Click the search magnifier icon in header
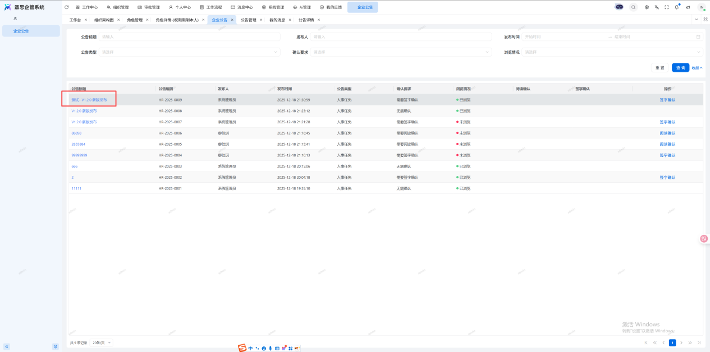This screenshot has width=710, height=352. pyautogui.click(x=633, y=7)
